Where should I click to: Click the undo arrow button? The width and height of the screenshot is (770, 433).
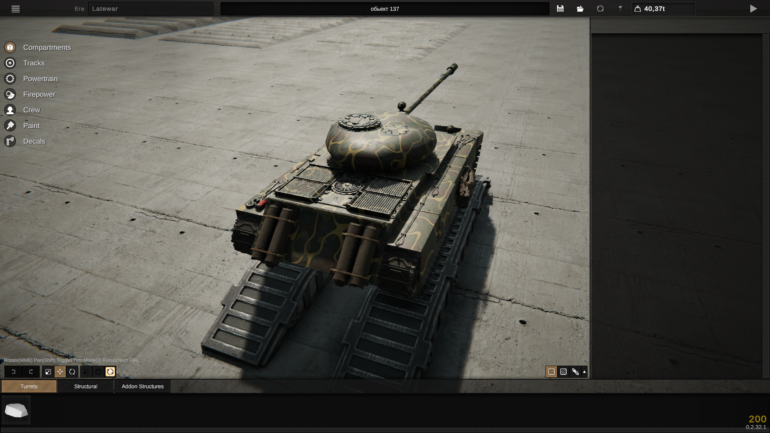[x=13, y=372]
